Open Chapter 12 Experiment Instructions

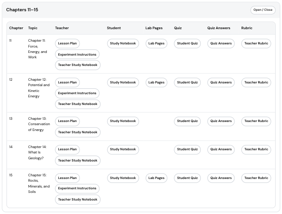77,93
